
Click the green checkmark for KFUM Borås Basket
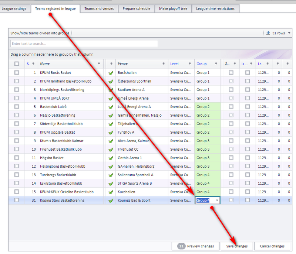point(111,73)
